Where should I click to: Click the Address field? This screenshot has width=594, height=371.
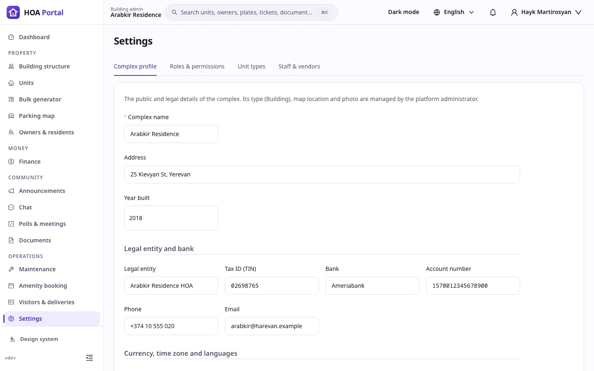click(322, 174)
